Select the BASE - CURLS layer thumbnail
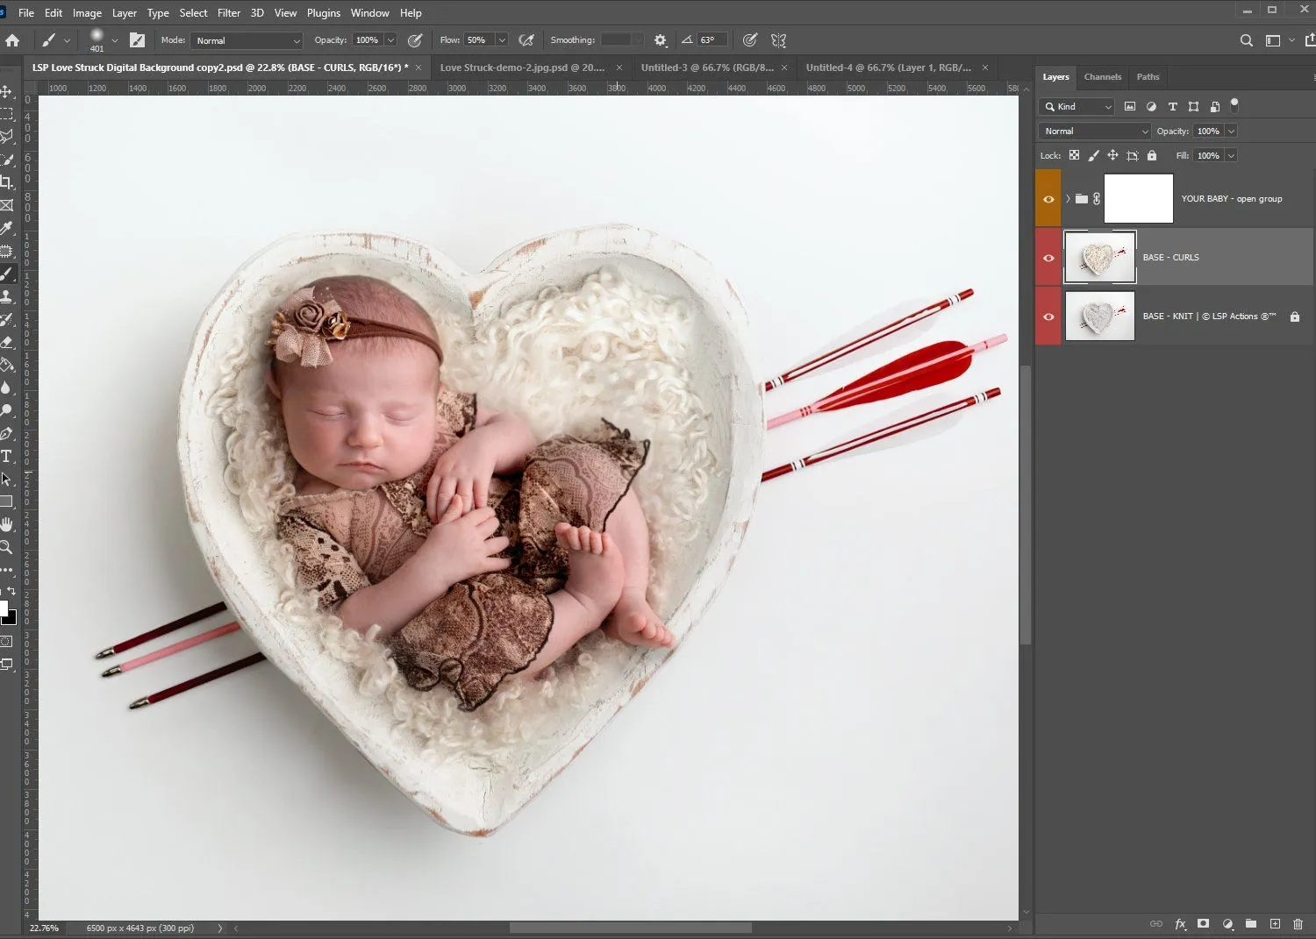The height and width of the screenshot is (939, 1316). 1100,257
